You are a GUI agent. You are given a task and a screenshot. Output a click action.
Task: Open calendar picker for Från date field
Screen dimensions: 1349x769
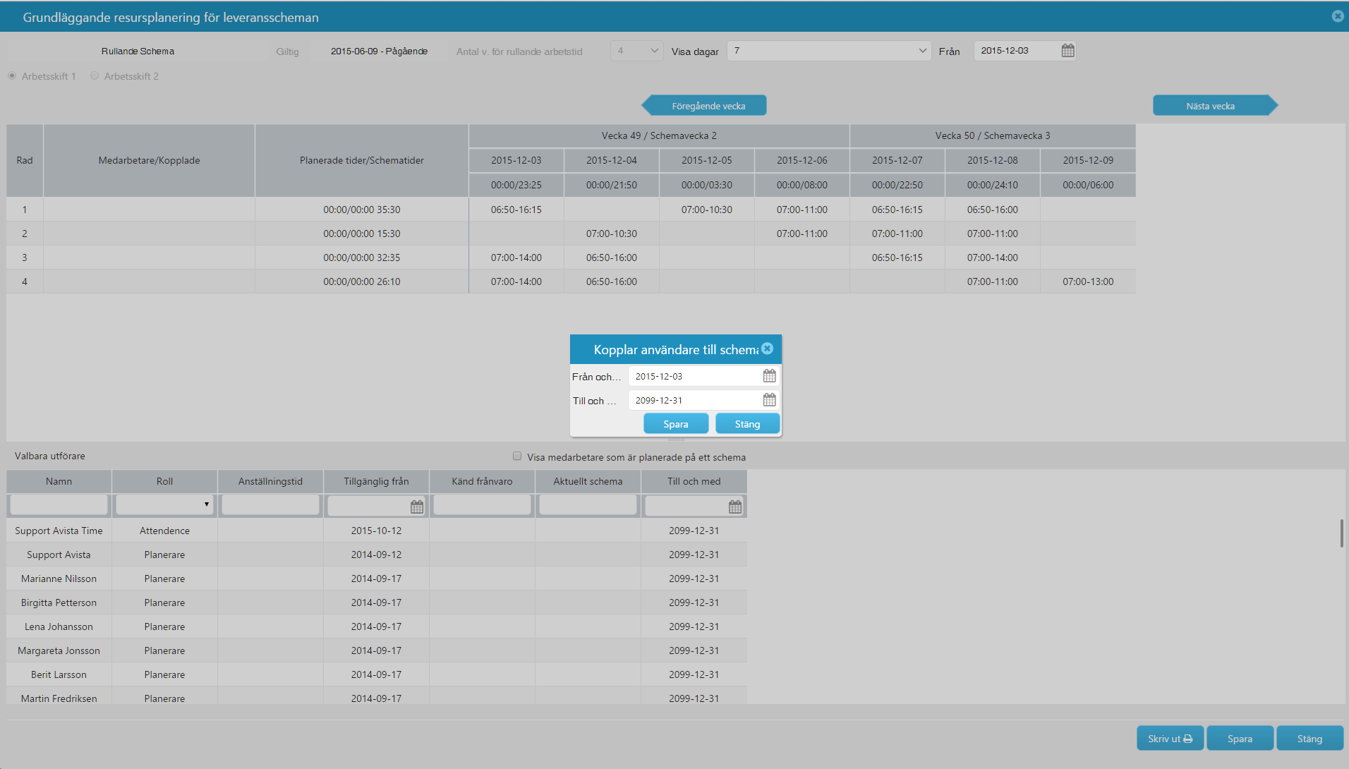point(1067,51)
